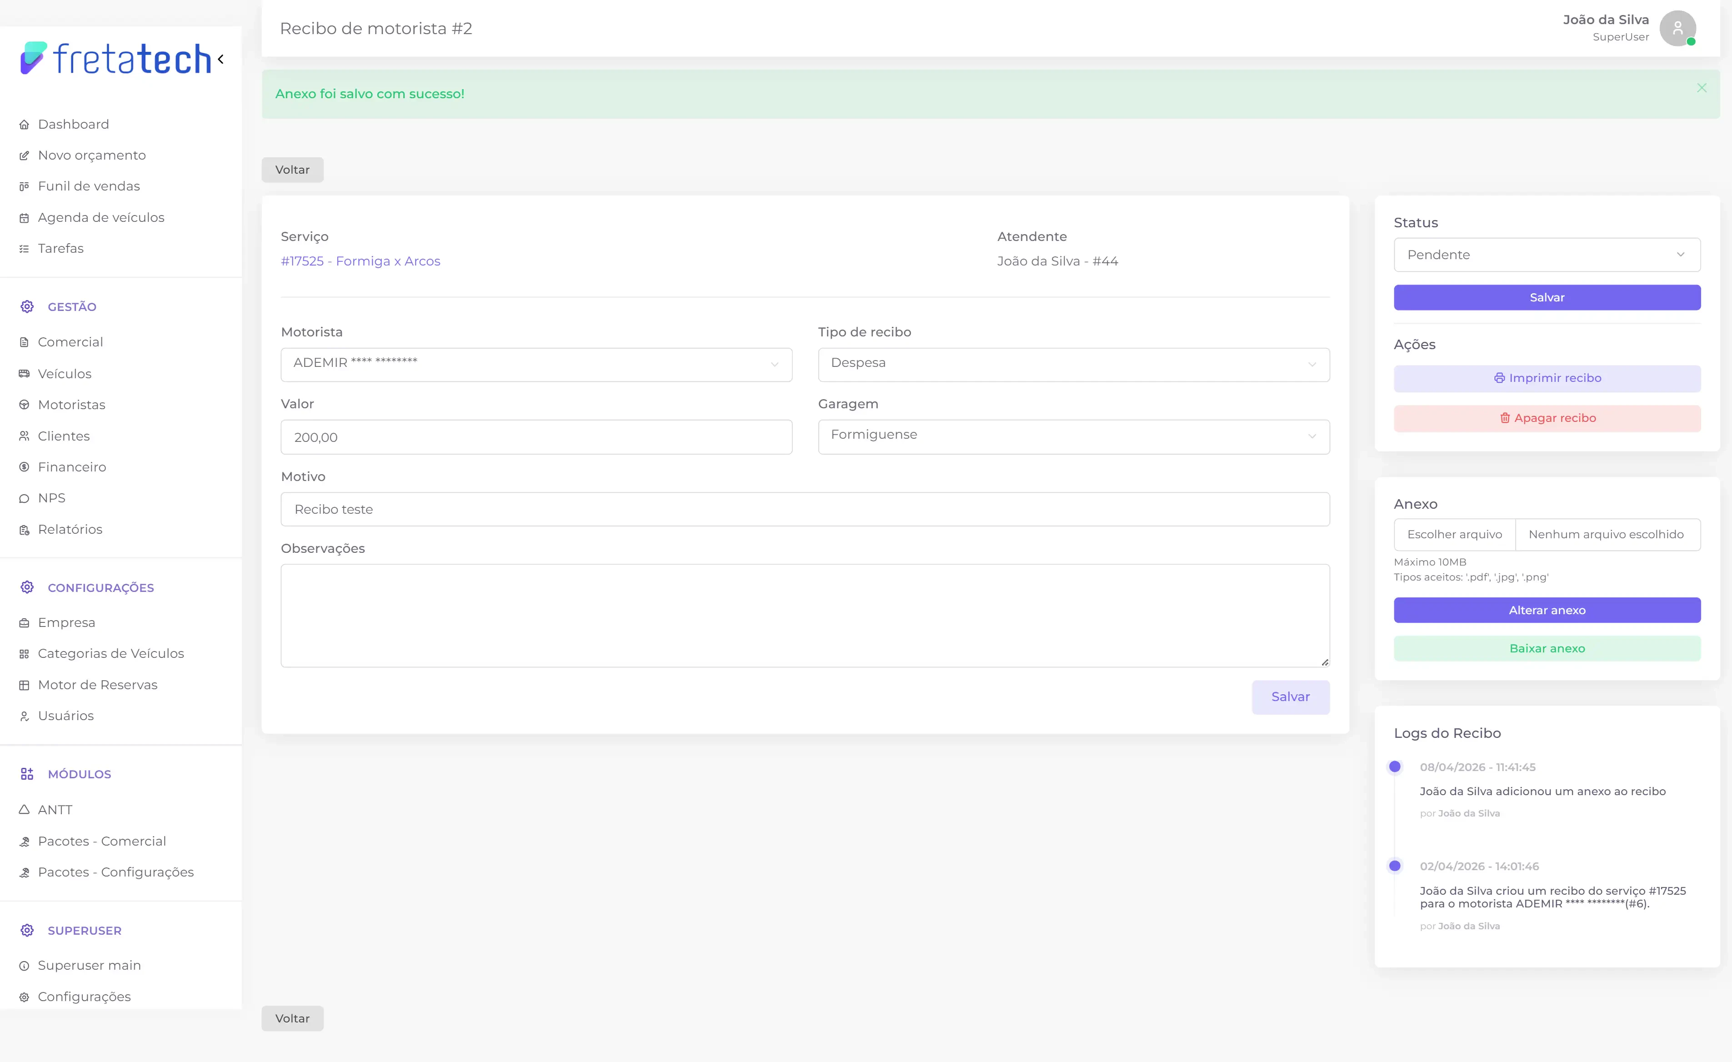Click the Funil de vendas kanban icon

click(24, 186)
